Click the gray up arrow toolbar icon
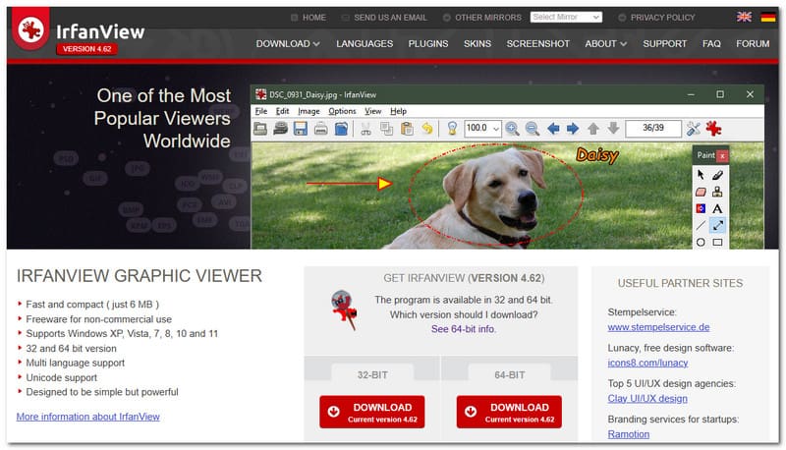Image resolution: width=786 pixels, height=450 pixels. click(593, 129)
